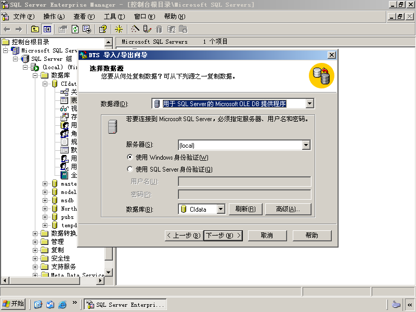Open the 服务器 (local) dropdown
This screenshot has height=312, width=416.
pos(306,145)
